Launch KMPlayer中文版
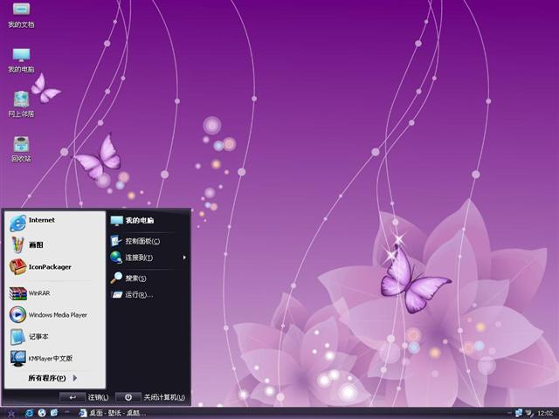The width and height of the screenshot is (559, 419). [x=48, y=358]
